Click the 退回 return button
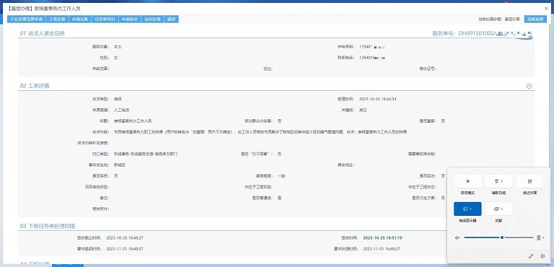 click(x=172, y=19)
